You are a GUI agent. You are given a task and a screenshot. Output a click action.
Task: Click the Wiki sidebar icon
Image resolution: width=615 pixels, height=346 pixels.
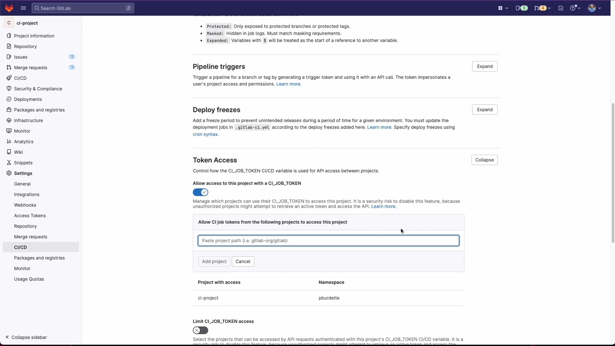9,152
